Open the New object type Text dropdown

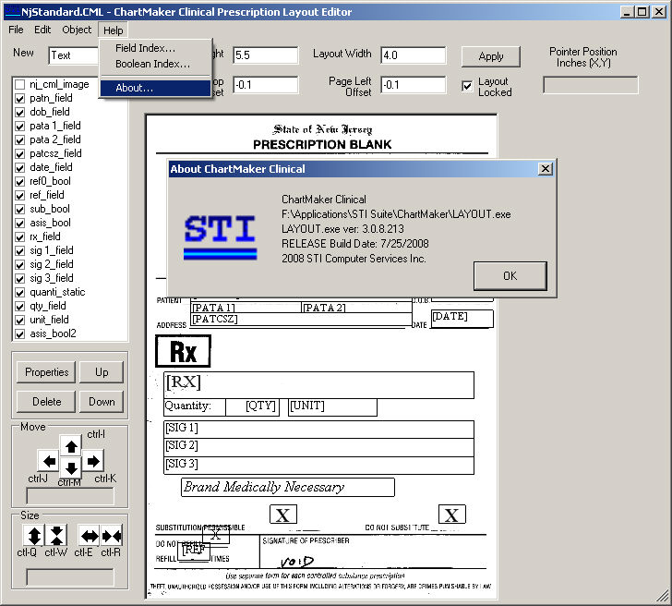tap(74, 55)
